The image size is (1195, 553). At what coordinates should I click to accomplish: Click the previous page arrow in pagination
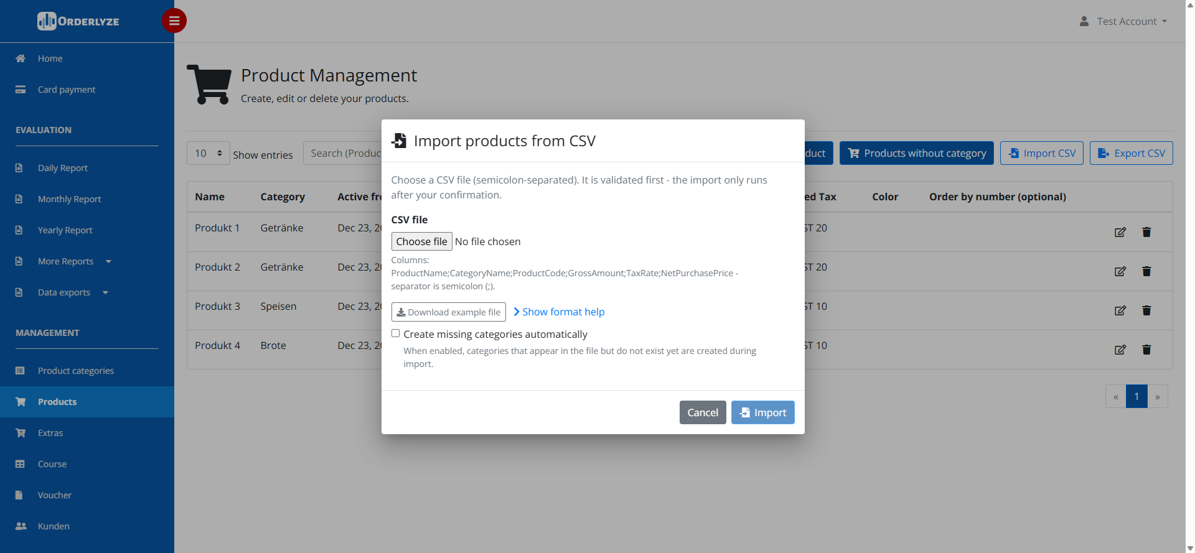coord(1116,396)
